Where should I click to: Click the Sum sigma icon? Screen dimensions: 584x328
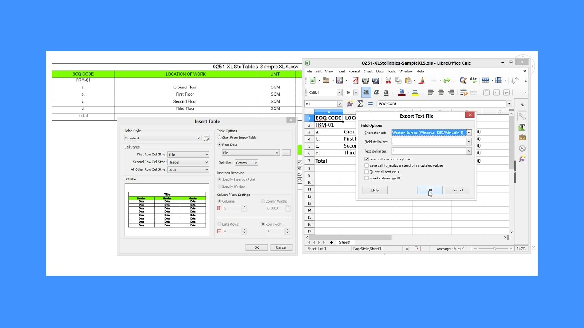360,104
